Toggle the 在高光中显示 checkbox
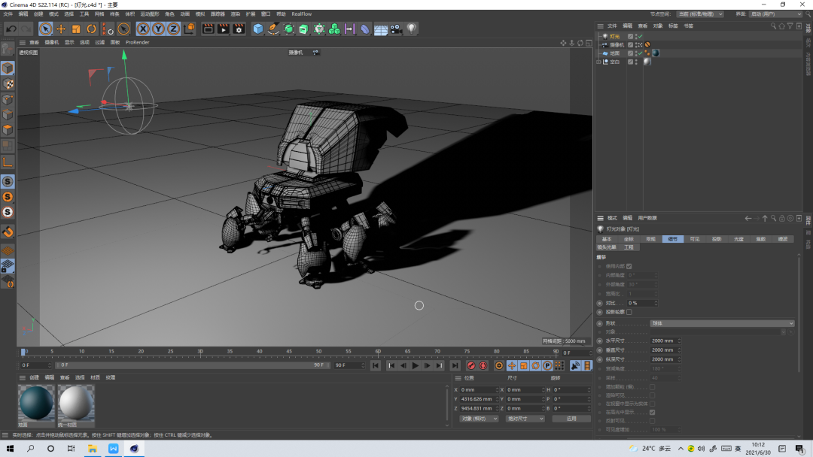 [x=652, y=413]
